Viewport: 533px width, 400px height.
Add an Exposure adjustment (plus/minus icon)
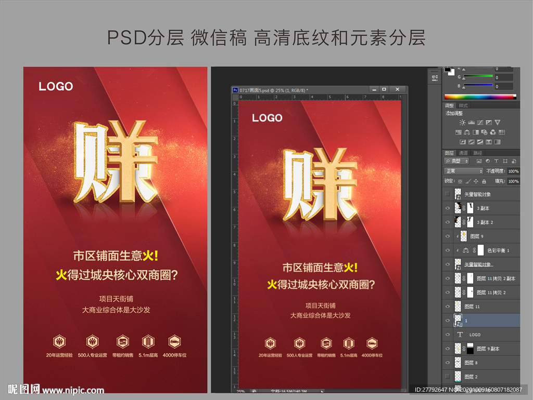click(x=489, y=123)
